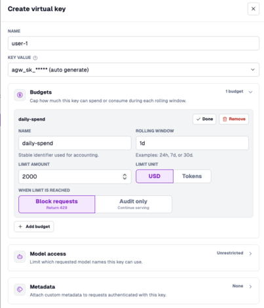264x308 pixels.
Task: Edit the budget name field daily-spend
Action: pos(75,143)
